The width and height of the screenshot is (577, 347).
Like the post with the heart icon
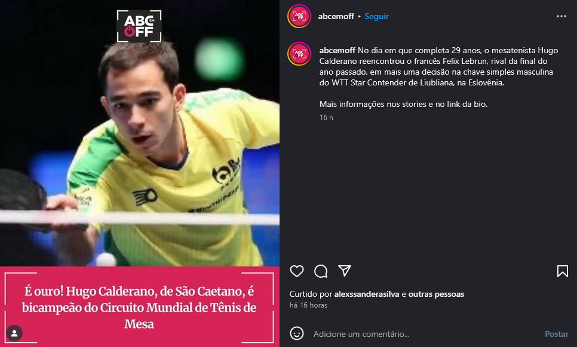(x=297, y=271)
